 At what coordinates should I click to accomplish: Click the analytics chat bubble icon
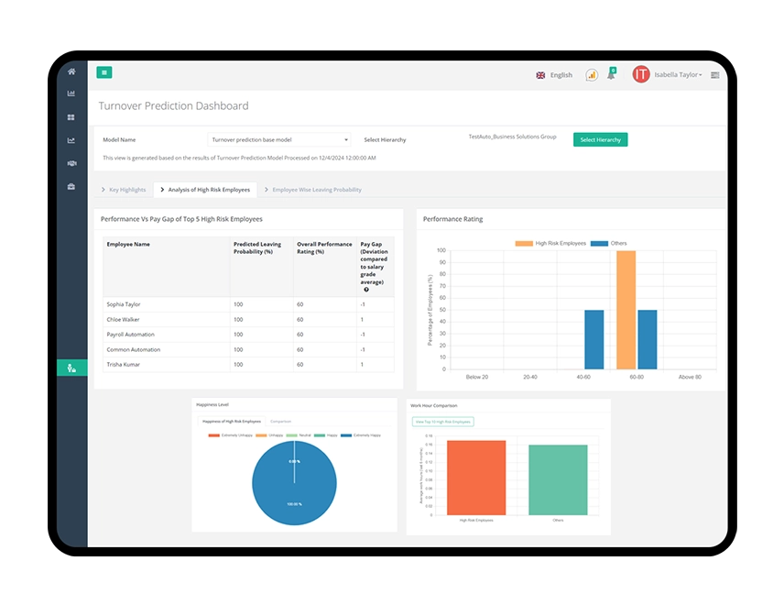click(x=592, y=75)
